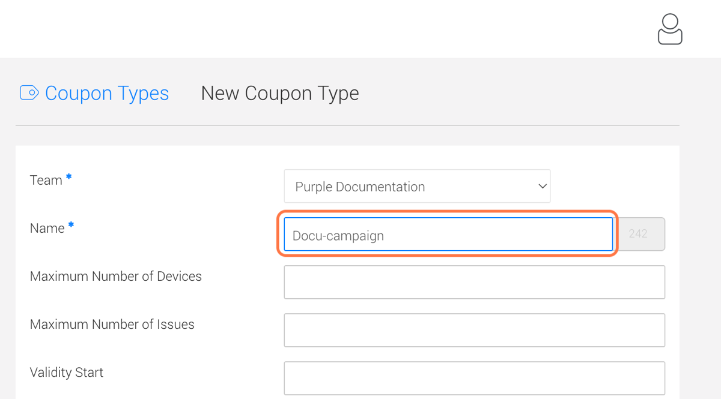
Task: Click the Maximum Number of Issues label
Action: (112, 325)
